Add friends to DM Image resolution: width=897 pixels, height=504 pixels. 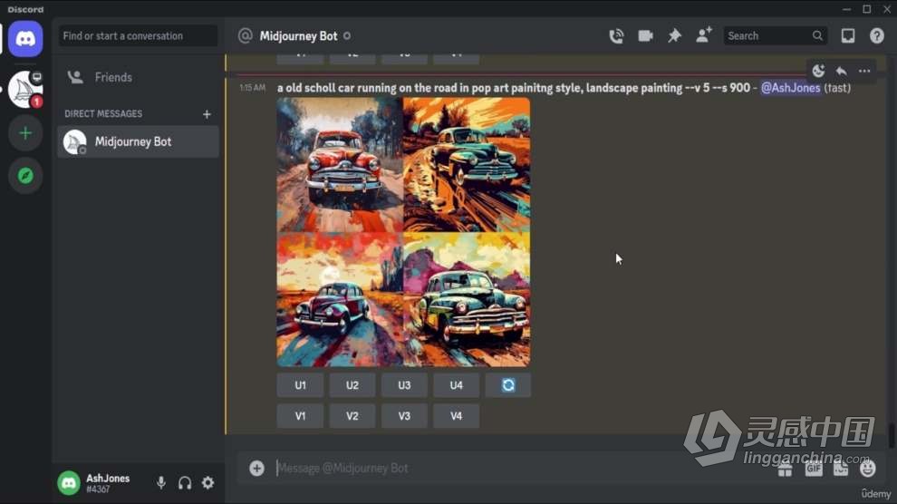point(704,35)
